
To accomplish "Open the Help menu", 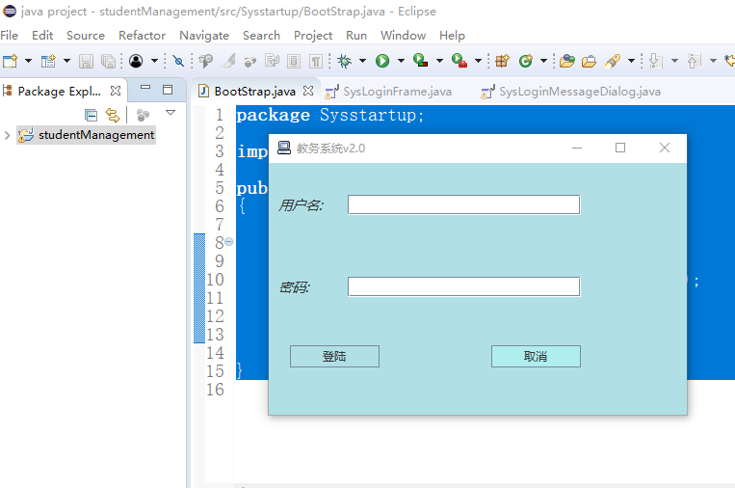I will pyautogui.click(x=453, y=36).
